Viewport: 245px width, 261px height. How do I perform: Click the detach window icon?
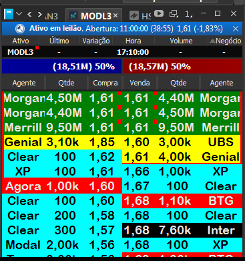(x=174, y=14)
